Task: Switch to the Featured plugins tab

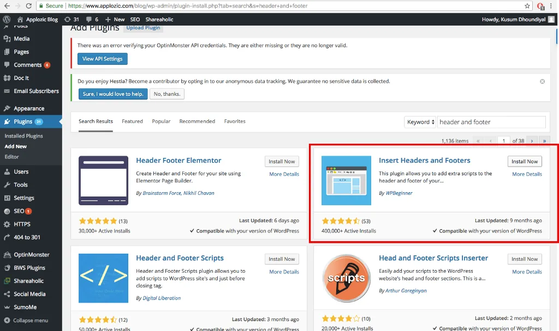Action: [132, 121]
